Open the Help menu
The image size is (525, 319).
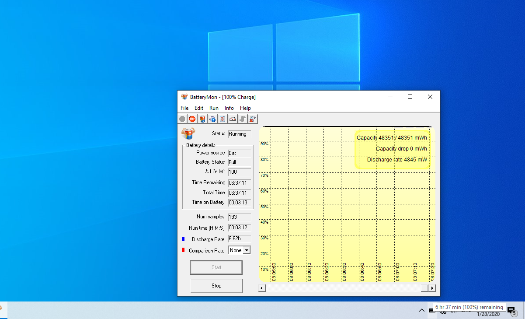pos(245,108)
